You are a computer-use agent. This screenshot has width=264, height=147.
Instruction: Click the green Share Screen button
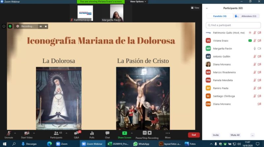(124, 135)
